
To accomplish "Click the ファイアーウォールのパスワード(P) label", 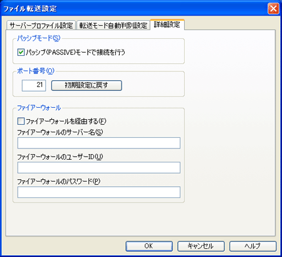I will (x=59, y=181).
